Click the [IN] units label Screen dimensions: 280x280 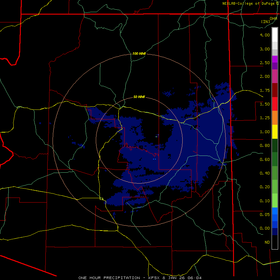[x=265, y=21]
